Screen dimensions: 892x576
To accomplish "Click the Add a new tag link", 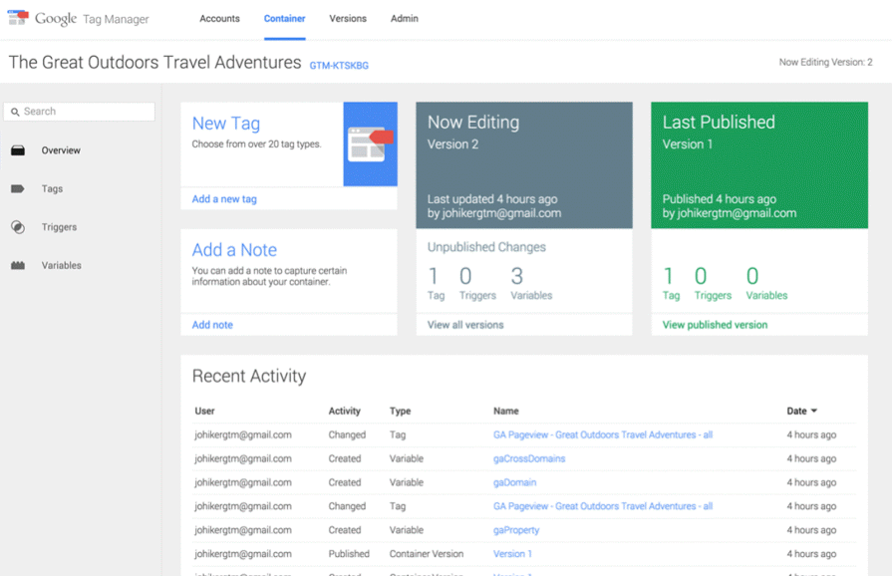I will (224, 199).
